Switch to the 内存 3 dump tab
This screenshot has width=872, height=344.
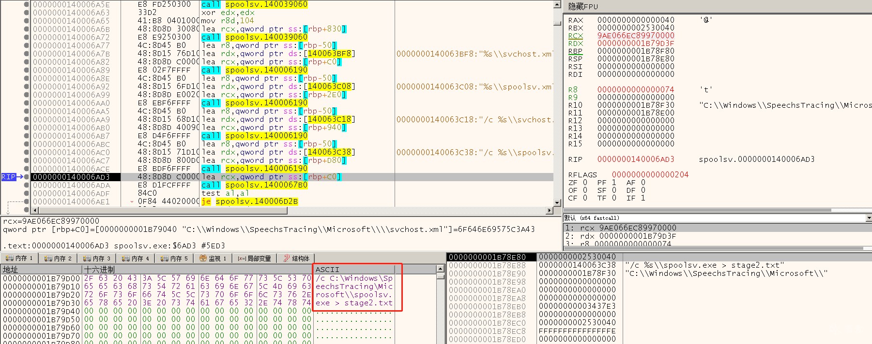coord(96,258)
